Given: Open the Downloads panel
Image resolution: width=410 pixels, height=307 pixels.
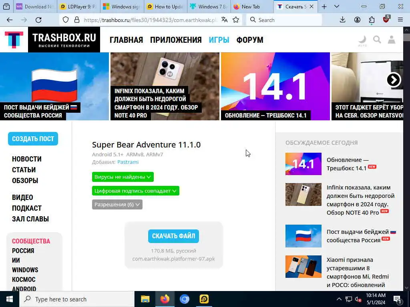Looking at the screenshot, I should (343, 20).
